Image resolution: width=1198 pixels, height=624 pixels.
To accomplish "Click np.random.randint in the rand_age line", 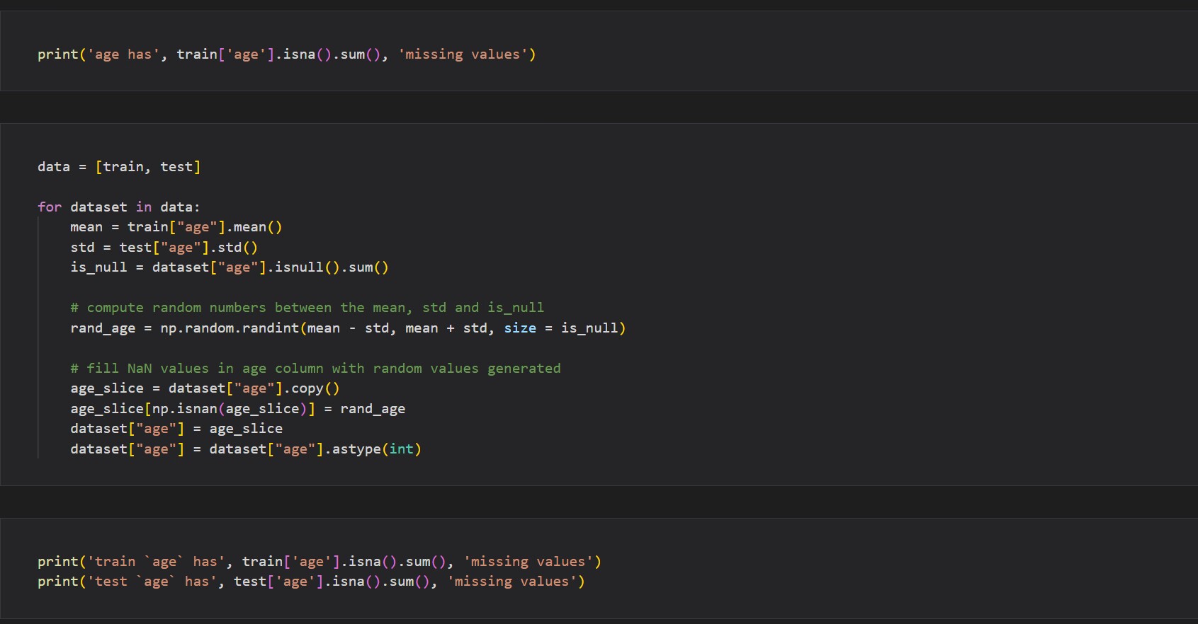I will 230,328.
